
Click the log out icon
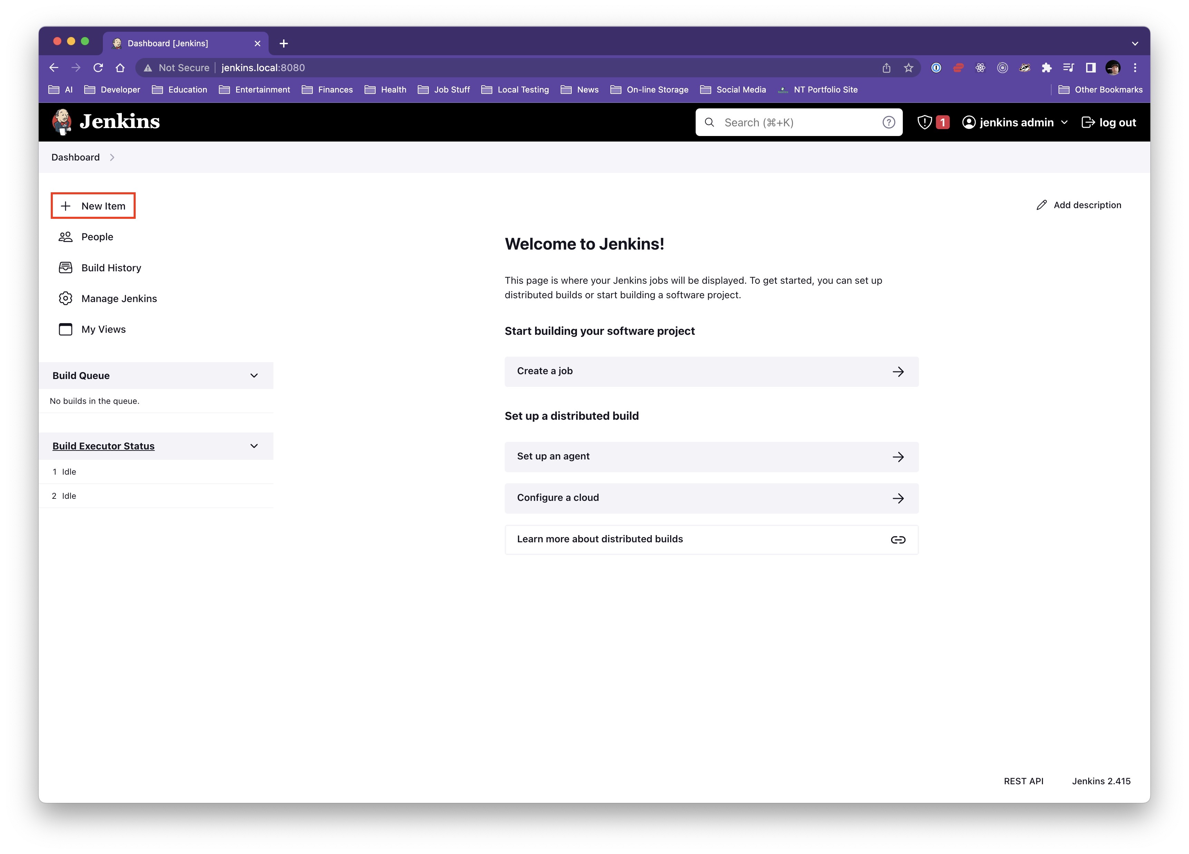tap(1088, 122)
